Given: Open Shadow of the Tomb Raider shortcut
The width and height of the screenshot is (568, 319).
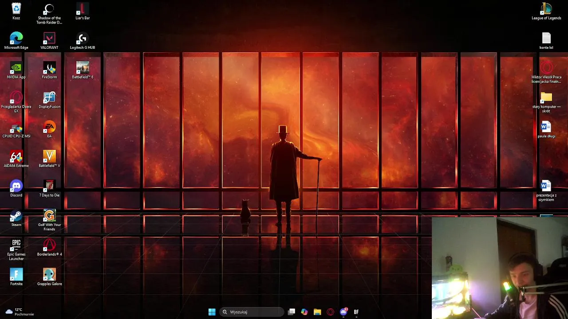Looking at the screenshot, I should point(49,14).
